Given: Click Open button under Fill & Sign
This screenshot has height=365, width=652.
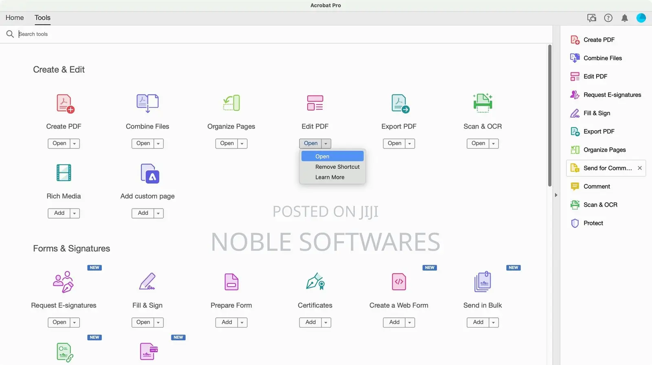Looking at the screenshot, I should click(143, 323).
